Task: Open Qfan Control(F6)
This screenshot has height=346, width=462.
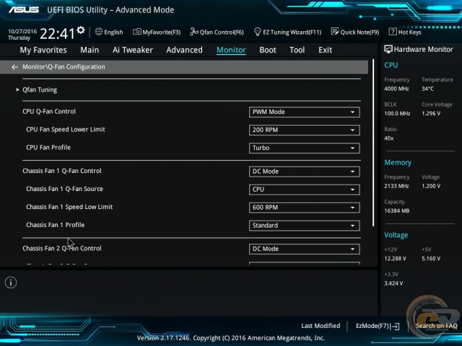Action: 217,32
